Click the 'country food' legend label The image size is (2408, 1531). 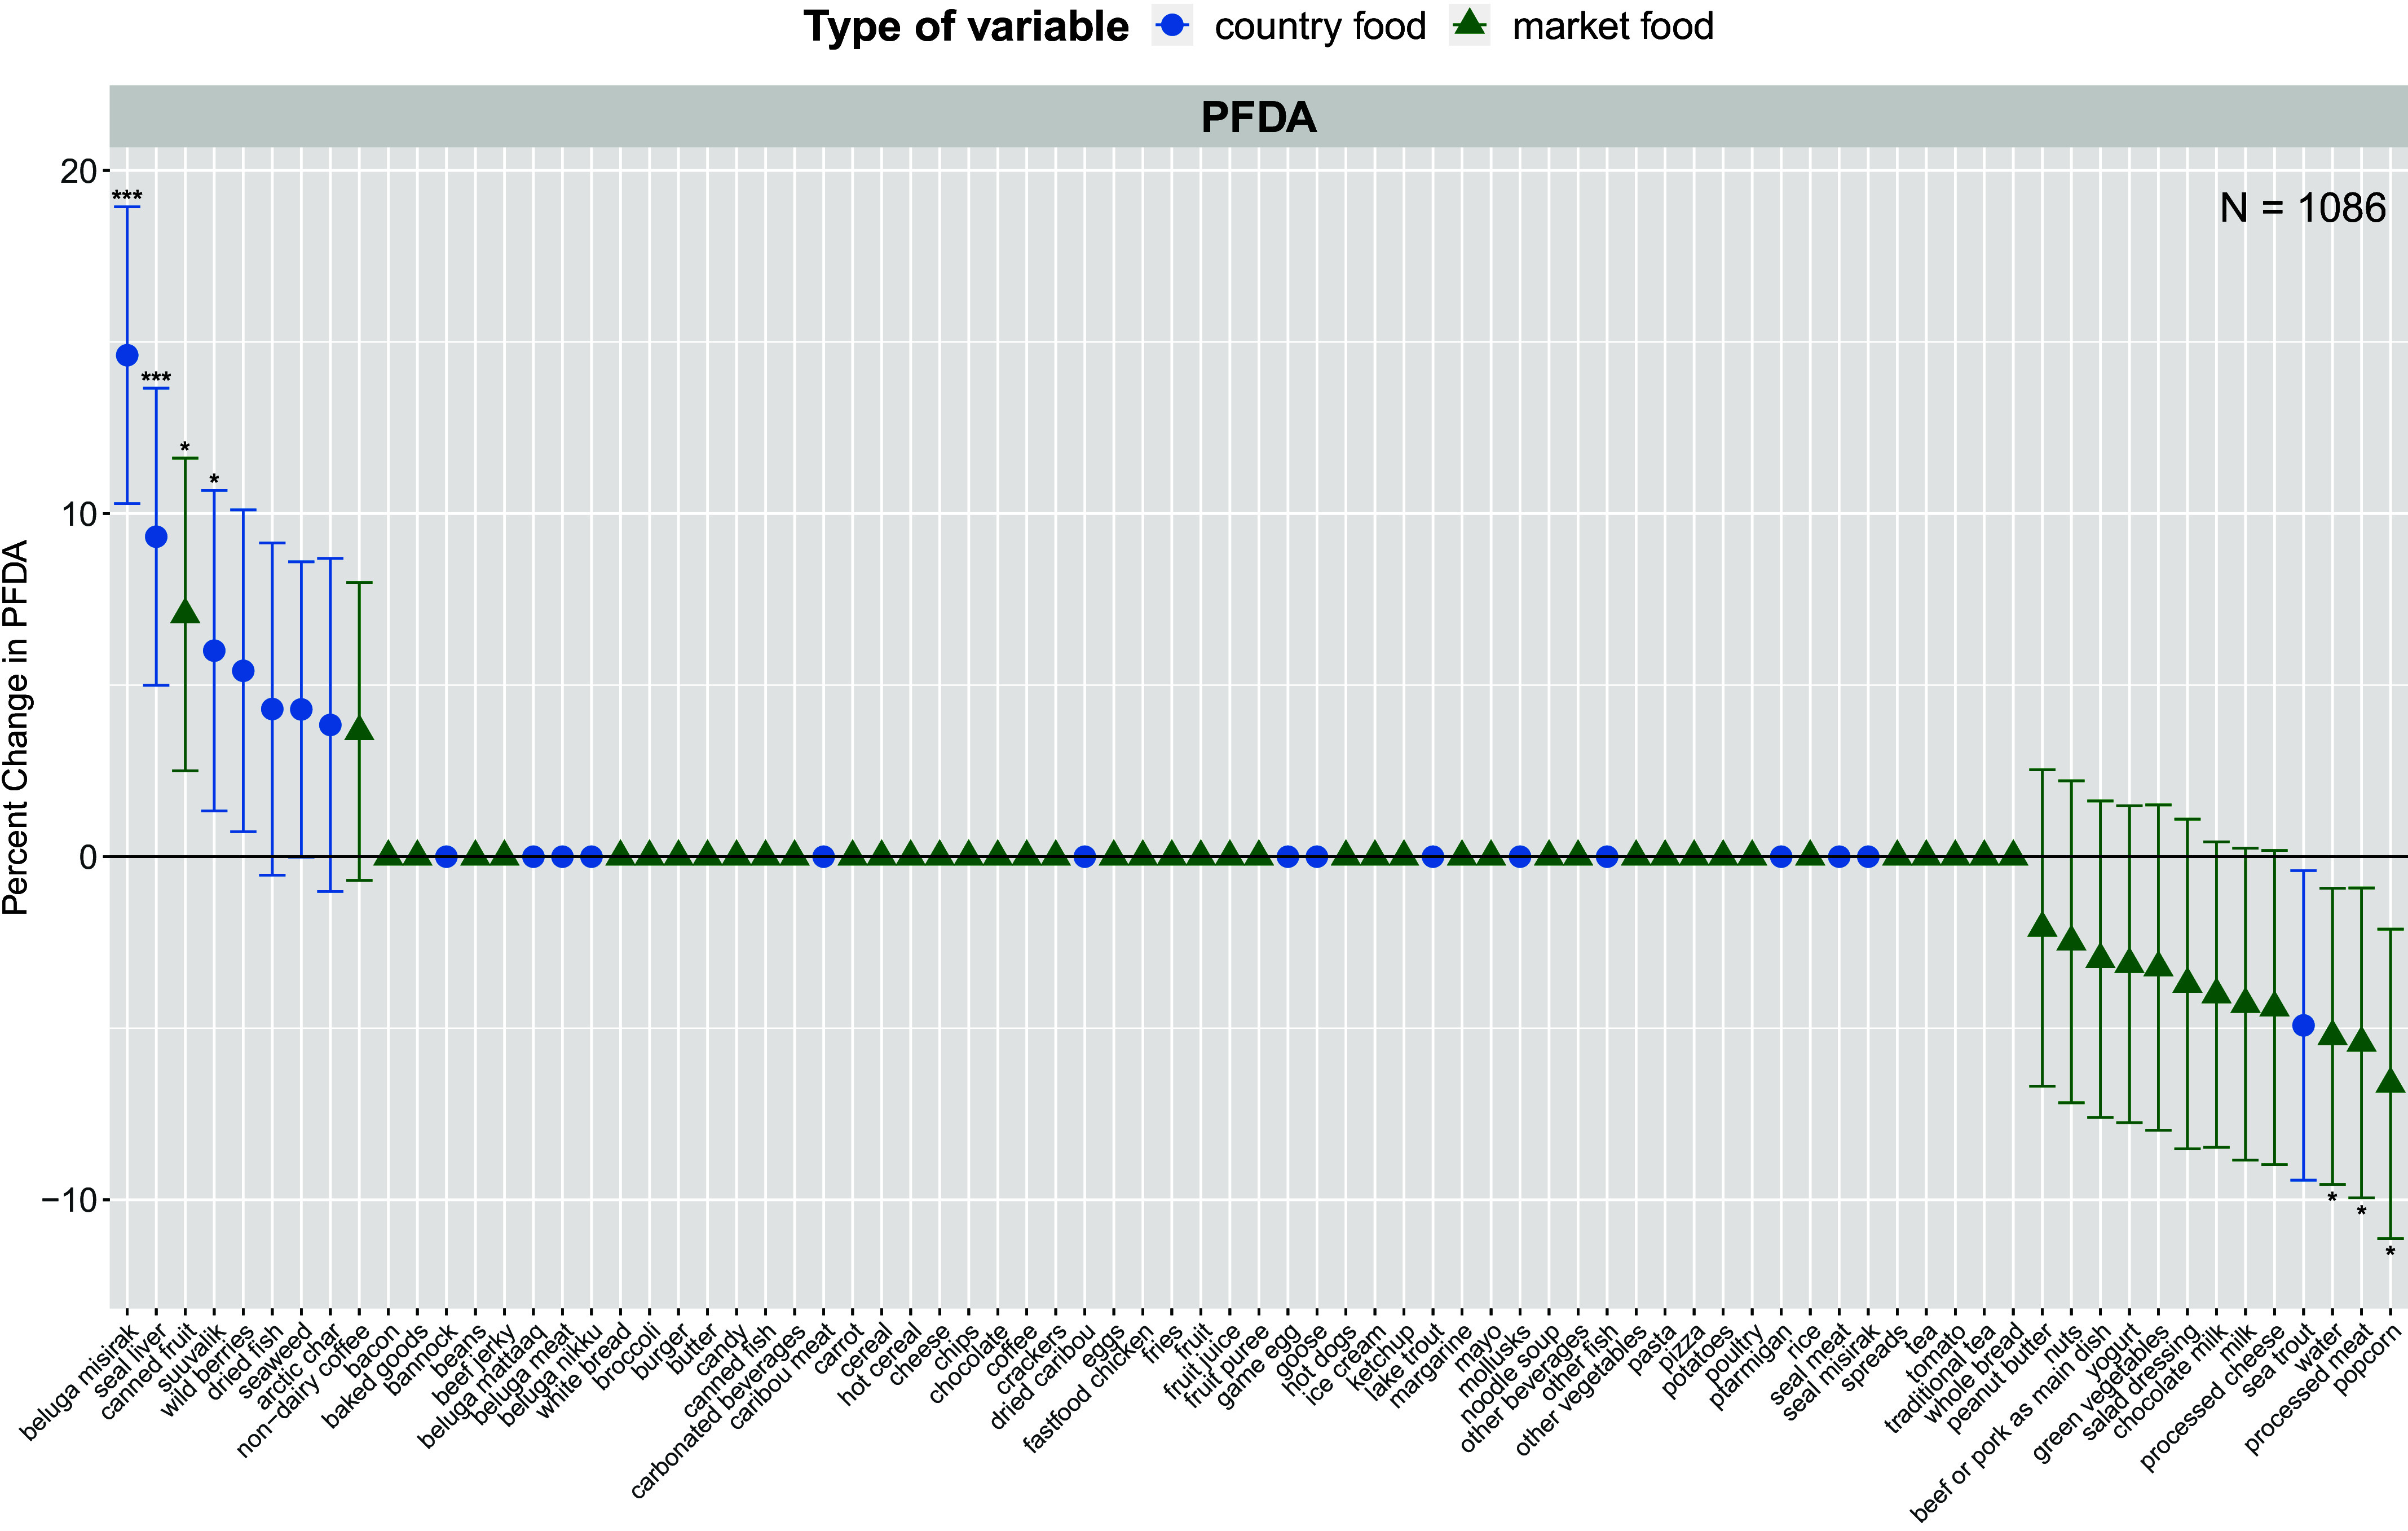[1320, 27]
